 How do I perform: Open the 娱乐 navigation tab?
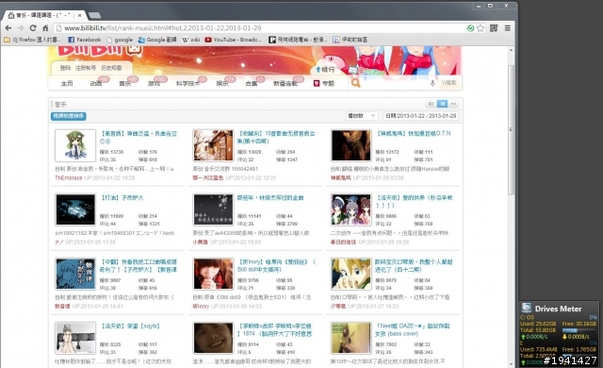pos(222,83)
